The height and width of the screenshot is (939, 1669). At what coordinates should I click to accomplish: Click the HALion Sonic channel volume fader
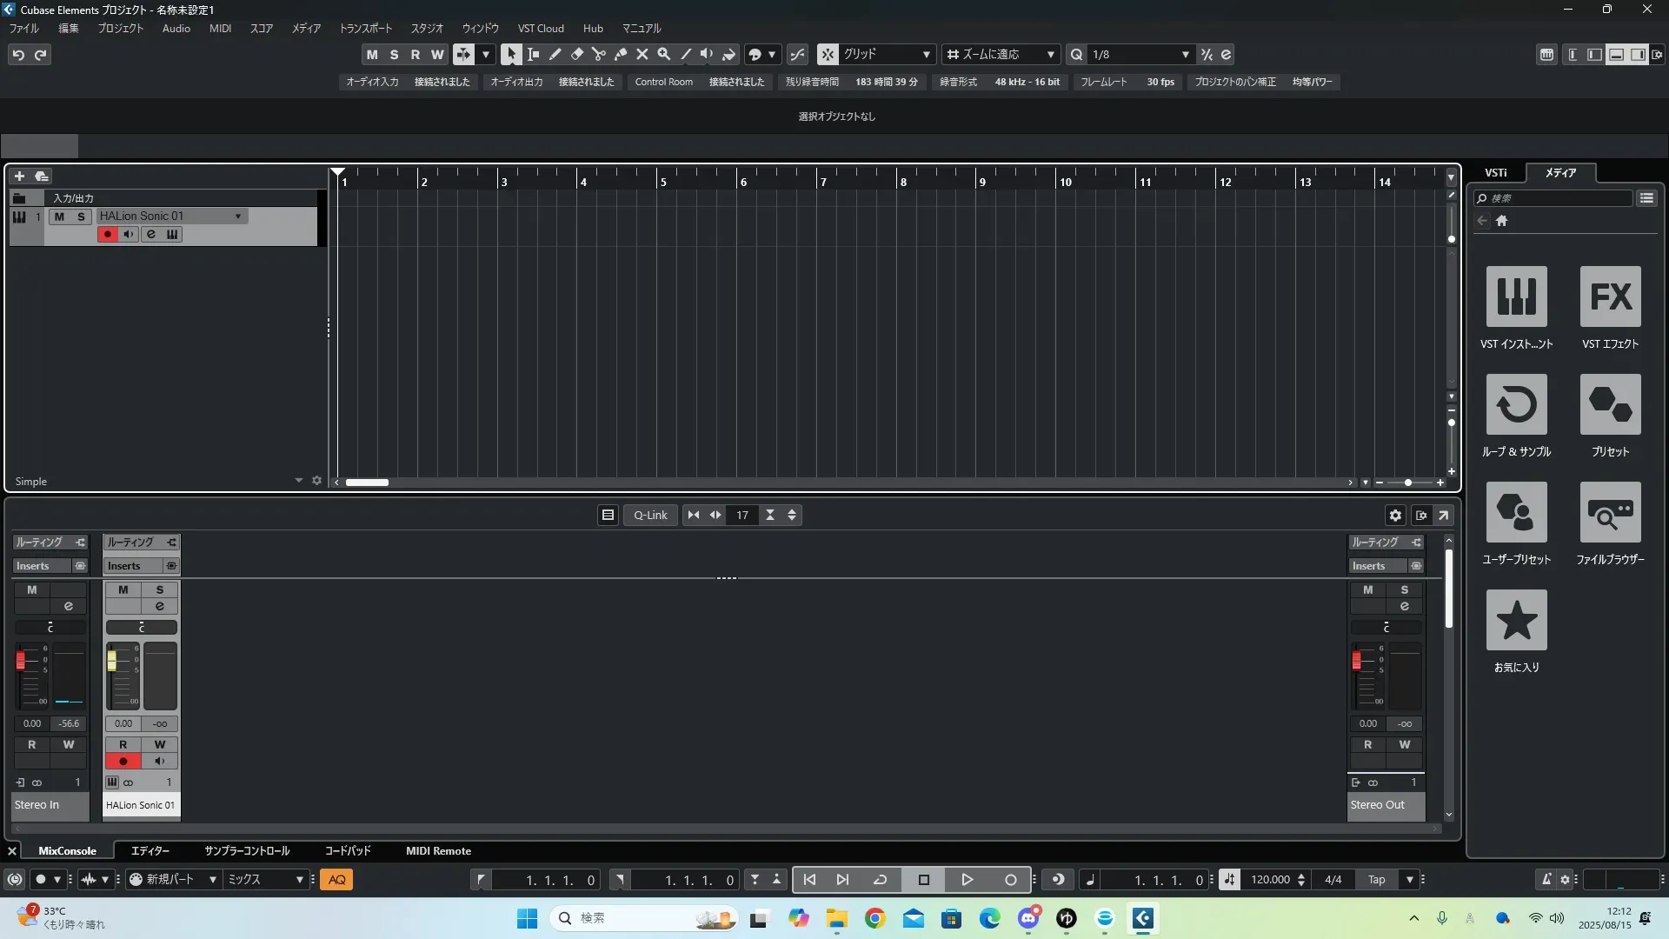[x=112, y=662]
